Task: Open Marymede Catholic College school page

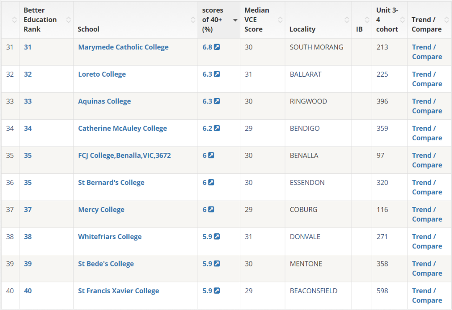Action: (123, 47)
